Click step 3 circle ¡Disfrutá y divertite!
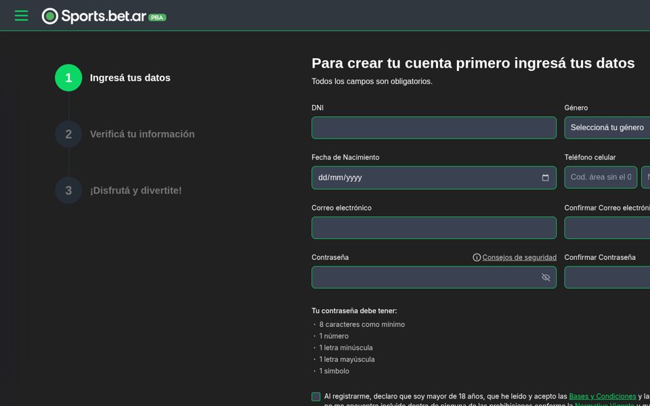Image resolution: width=650 pixels, height=406 pixels. [68, 191]
